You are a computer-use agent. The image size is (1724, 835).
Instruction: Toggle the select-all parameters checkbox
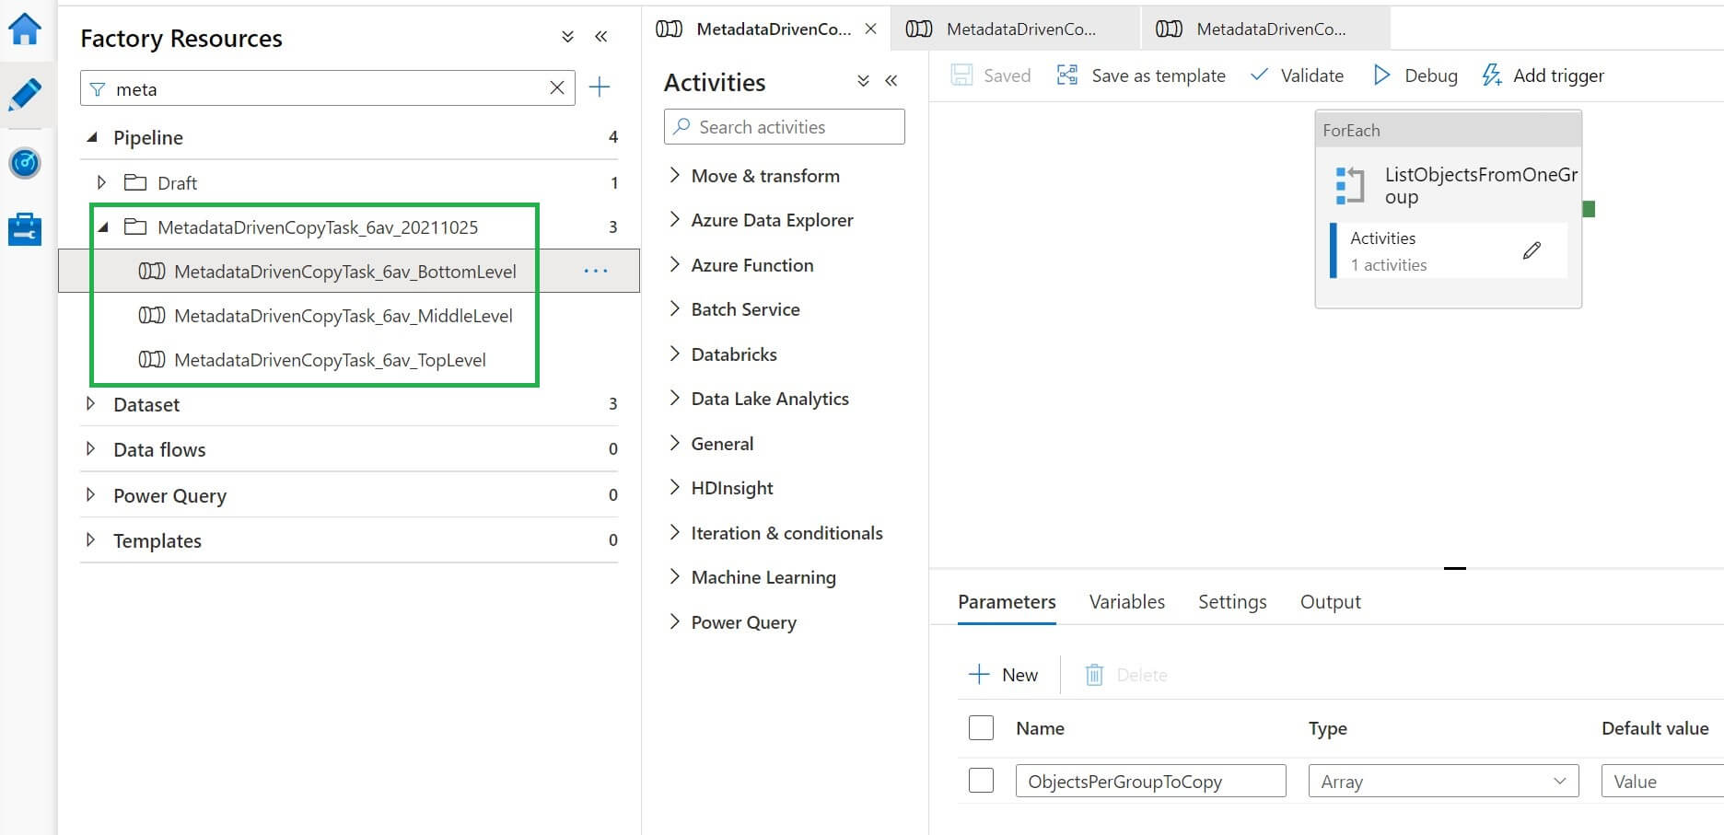(x=981, y=728)
